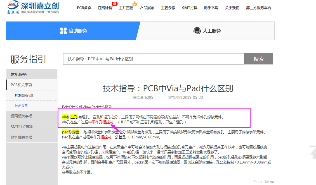Viewport: 316px width, 185px height.
Task: Click the red 新 badge above 在线计价
Action: coord(114,4)
